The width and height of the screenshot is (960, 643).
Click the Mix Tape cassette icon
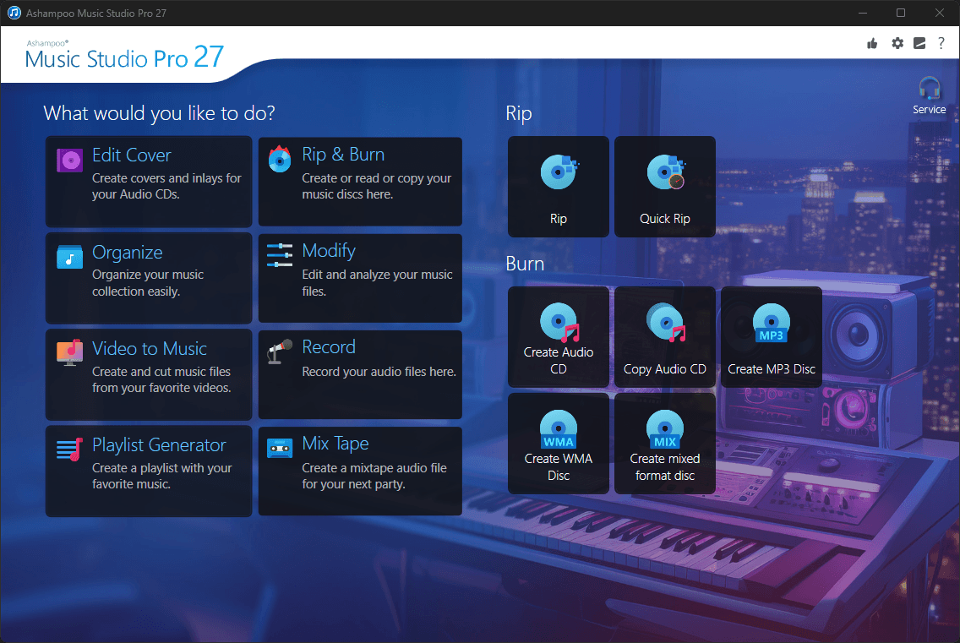pos(280,449)
